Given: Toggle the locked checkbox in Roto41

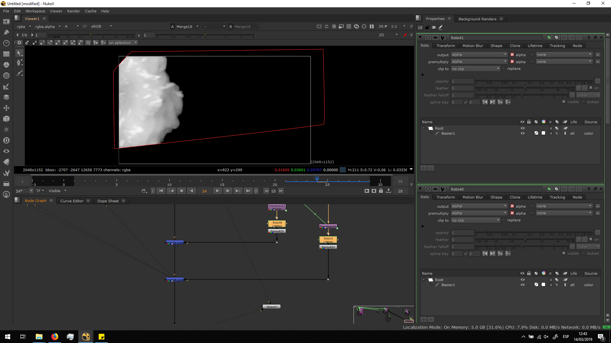Looking at the screenshot, I should point(583,102).
